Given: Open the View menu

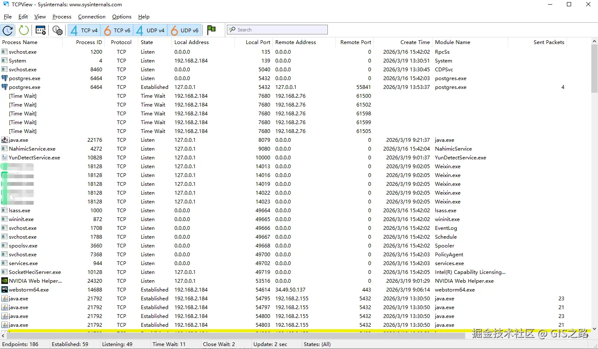Looking at the screenshot, I should point(40,17).
